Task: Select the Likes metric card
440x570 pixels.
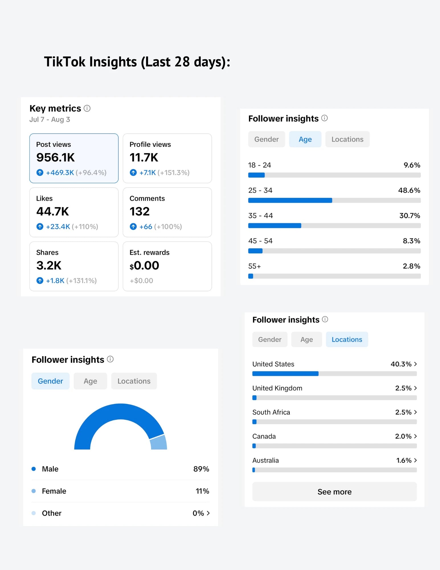Action: point(74,212)
